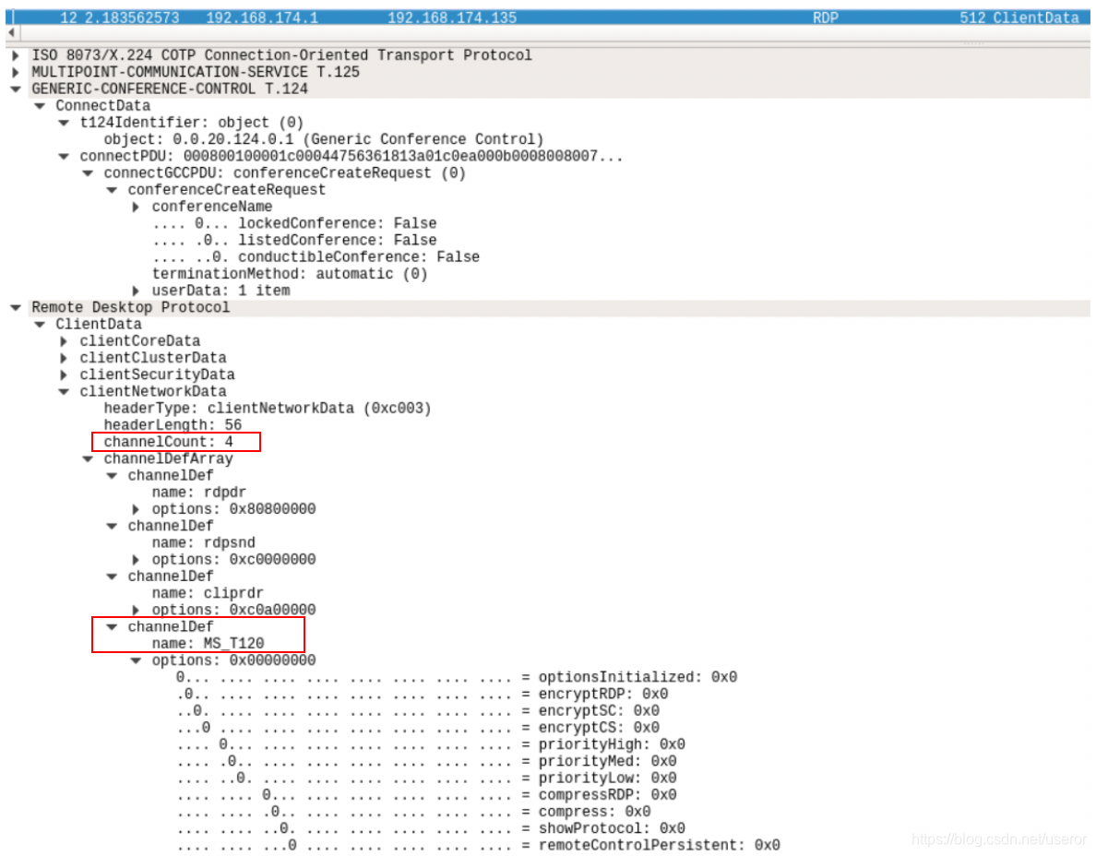Collapse the clientNetworkData node

click(64, 391)
